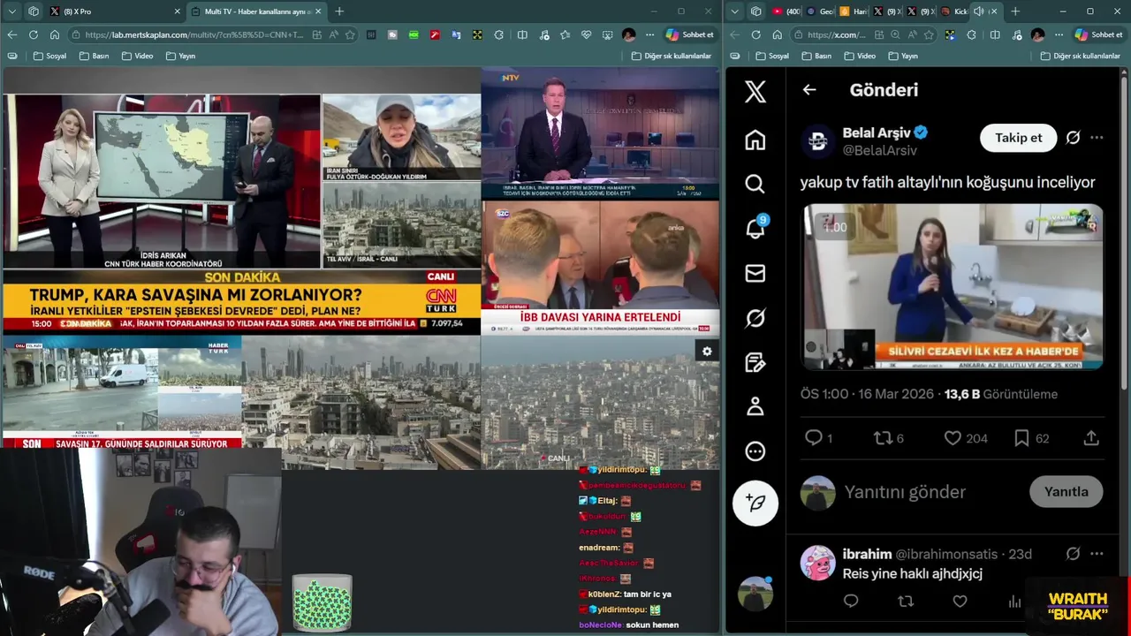Image resolution: width=1131 pixels, height=636 pixels.
Task: Open ibrahim's profile name link
Action: pos(867,554)
